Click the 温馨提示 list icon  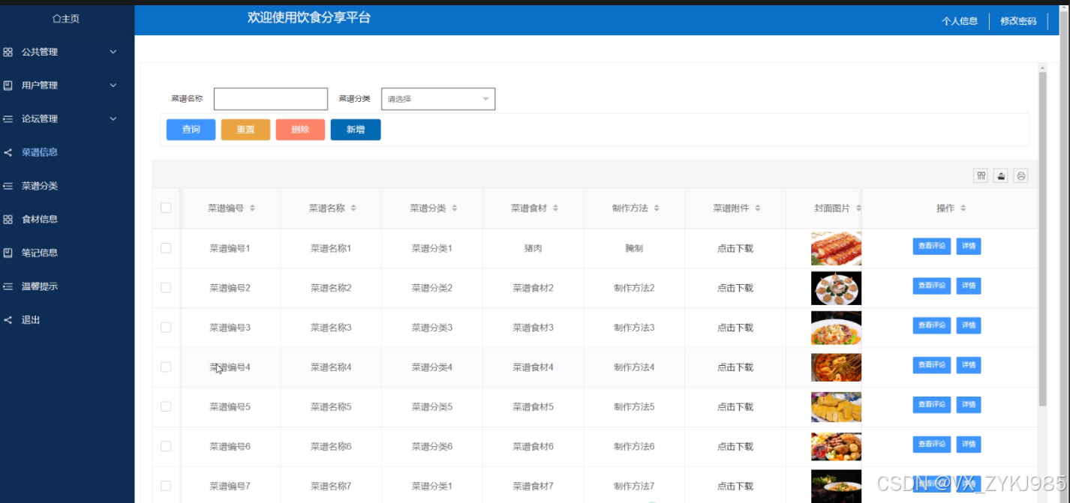(x=8, y=286)
